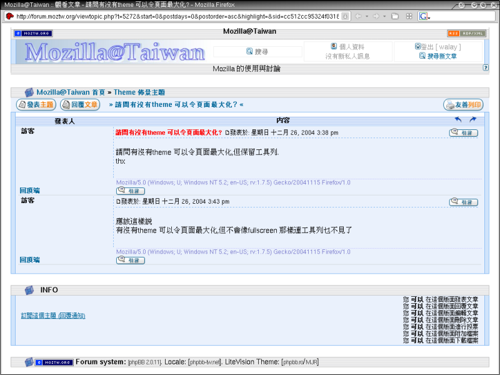Viewport: 500px width, 375px height.
Task: Open the folder icon in the toolbar
Action: coord(394,16)
